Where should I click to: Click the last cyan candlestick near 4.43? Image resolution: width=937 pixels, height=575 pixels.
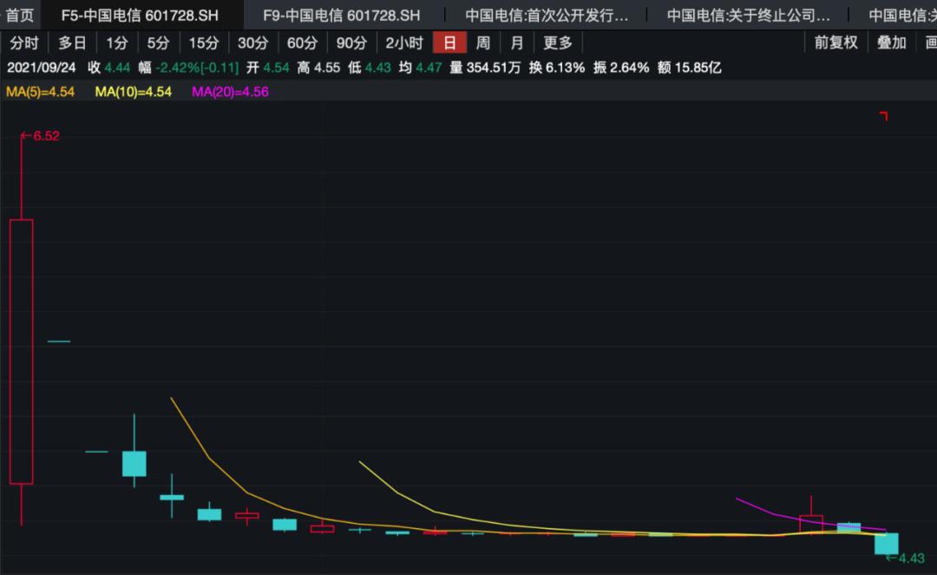[x=886, y=544]
